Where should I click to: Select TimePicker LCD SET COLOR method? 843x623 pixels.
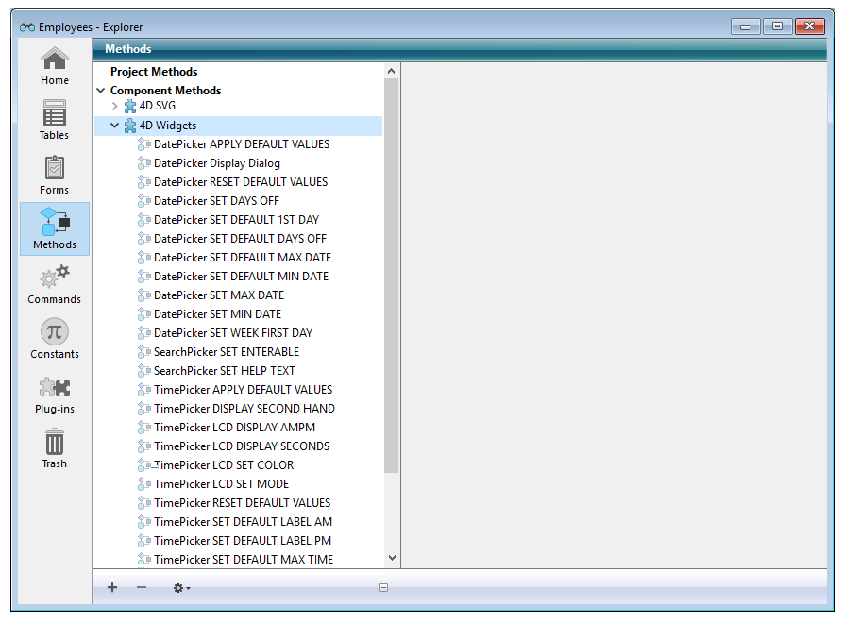[223, 465]
